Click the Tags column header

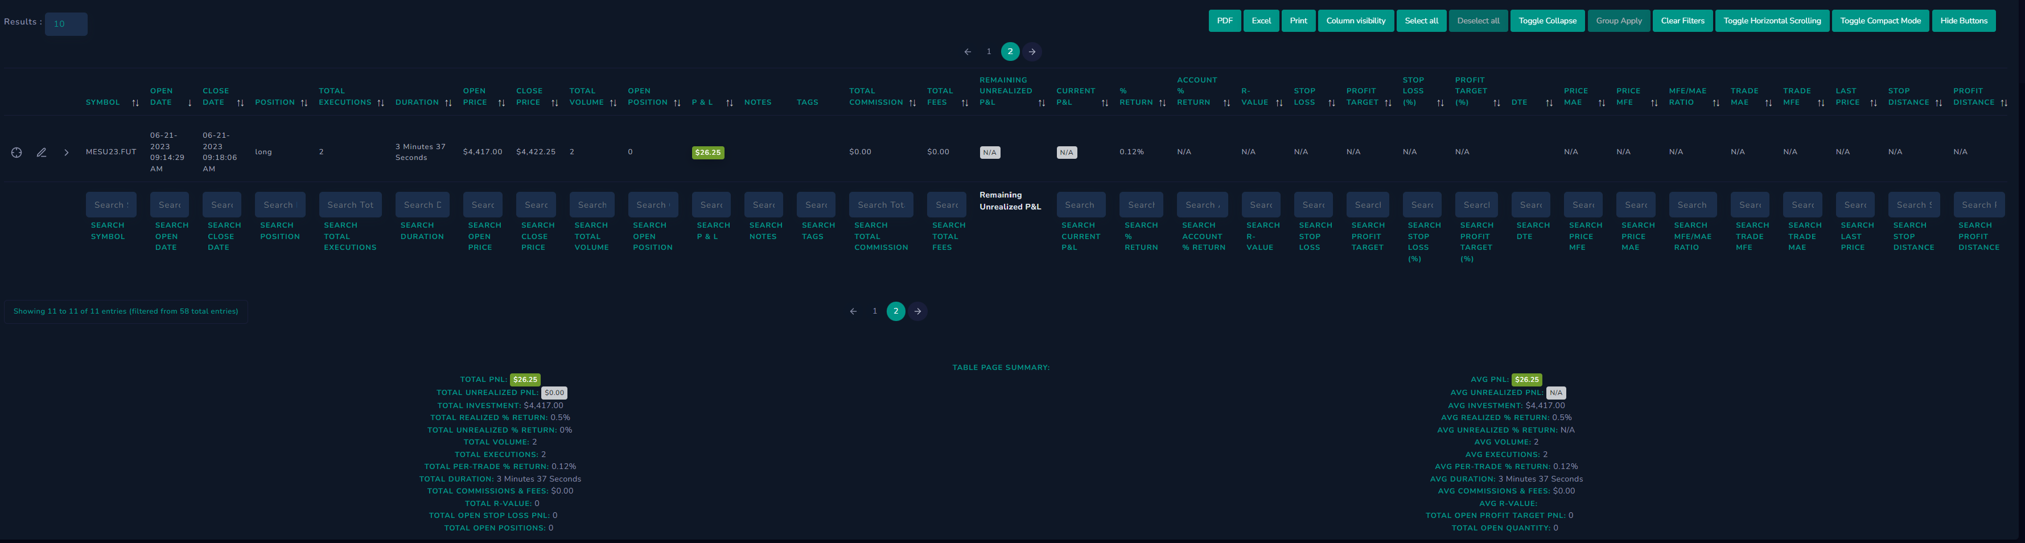(808, 103)
